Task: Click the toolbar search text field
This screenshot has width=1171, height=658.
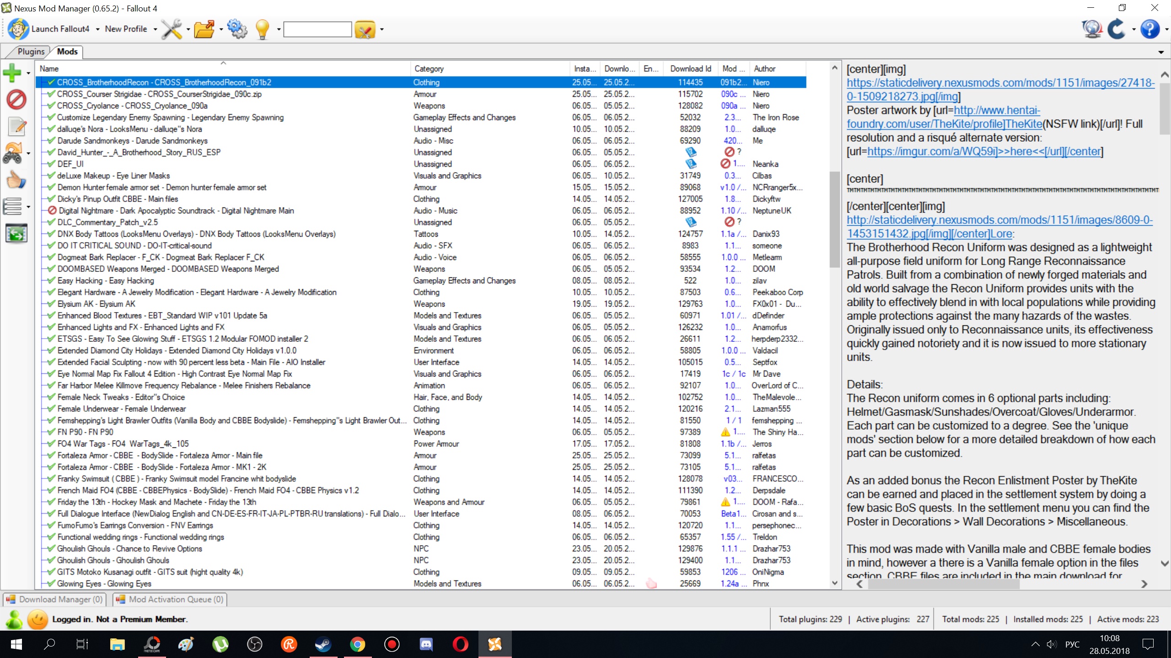Action: pyautogui.click(x=317, y=29)
